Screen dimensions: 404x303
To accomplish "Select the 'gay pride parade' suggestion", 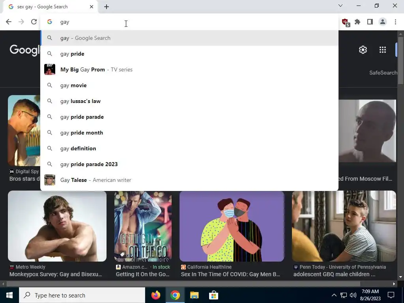I will (x=189, y=117).
